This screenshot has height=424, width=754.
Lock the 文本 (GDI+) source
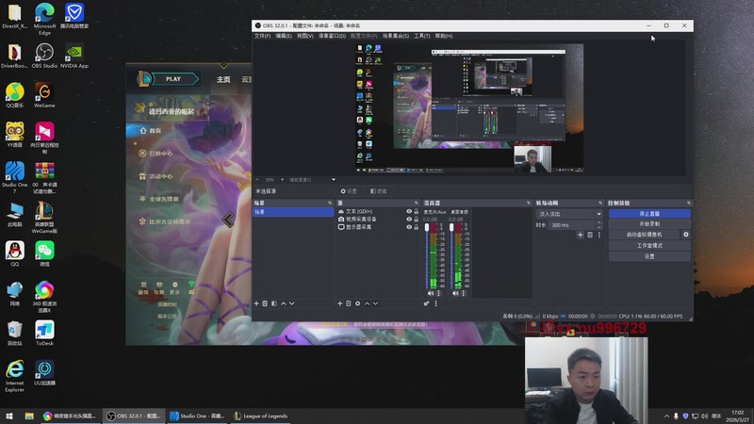417,211
